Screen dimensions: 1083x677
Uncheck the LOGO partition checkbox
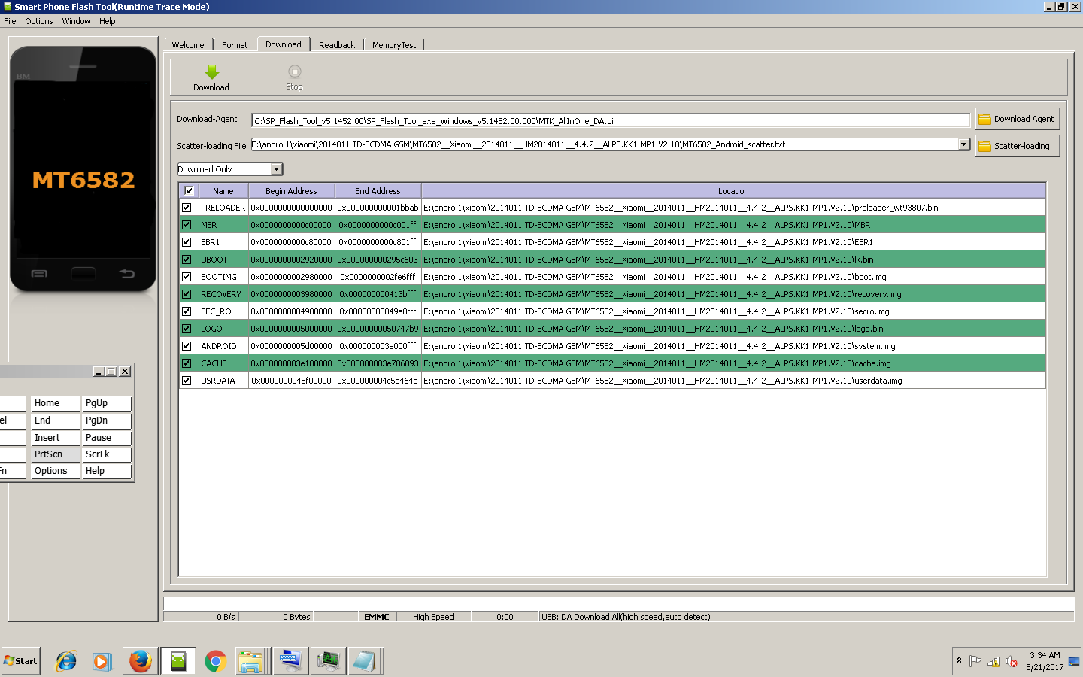pyautogui.click(x=187, y=329)
